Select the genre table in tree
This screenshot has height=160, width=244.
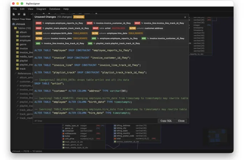(x=23, y=44)
